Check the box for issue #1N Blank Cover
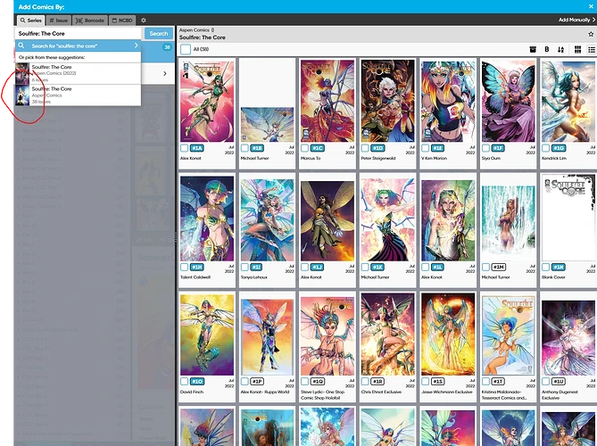The width and height of the screenshot is (597, 446). click(x=545, y=267)
